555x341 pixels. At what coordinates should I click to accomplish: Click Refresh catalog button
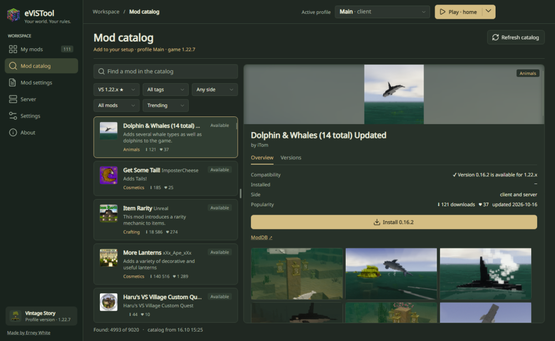[516, 37]
